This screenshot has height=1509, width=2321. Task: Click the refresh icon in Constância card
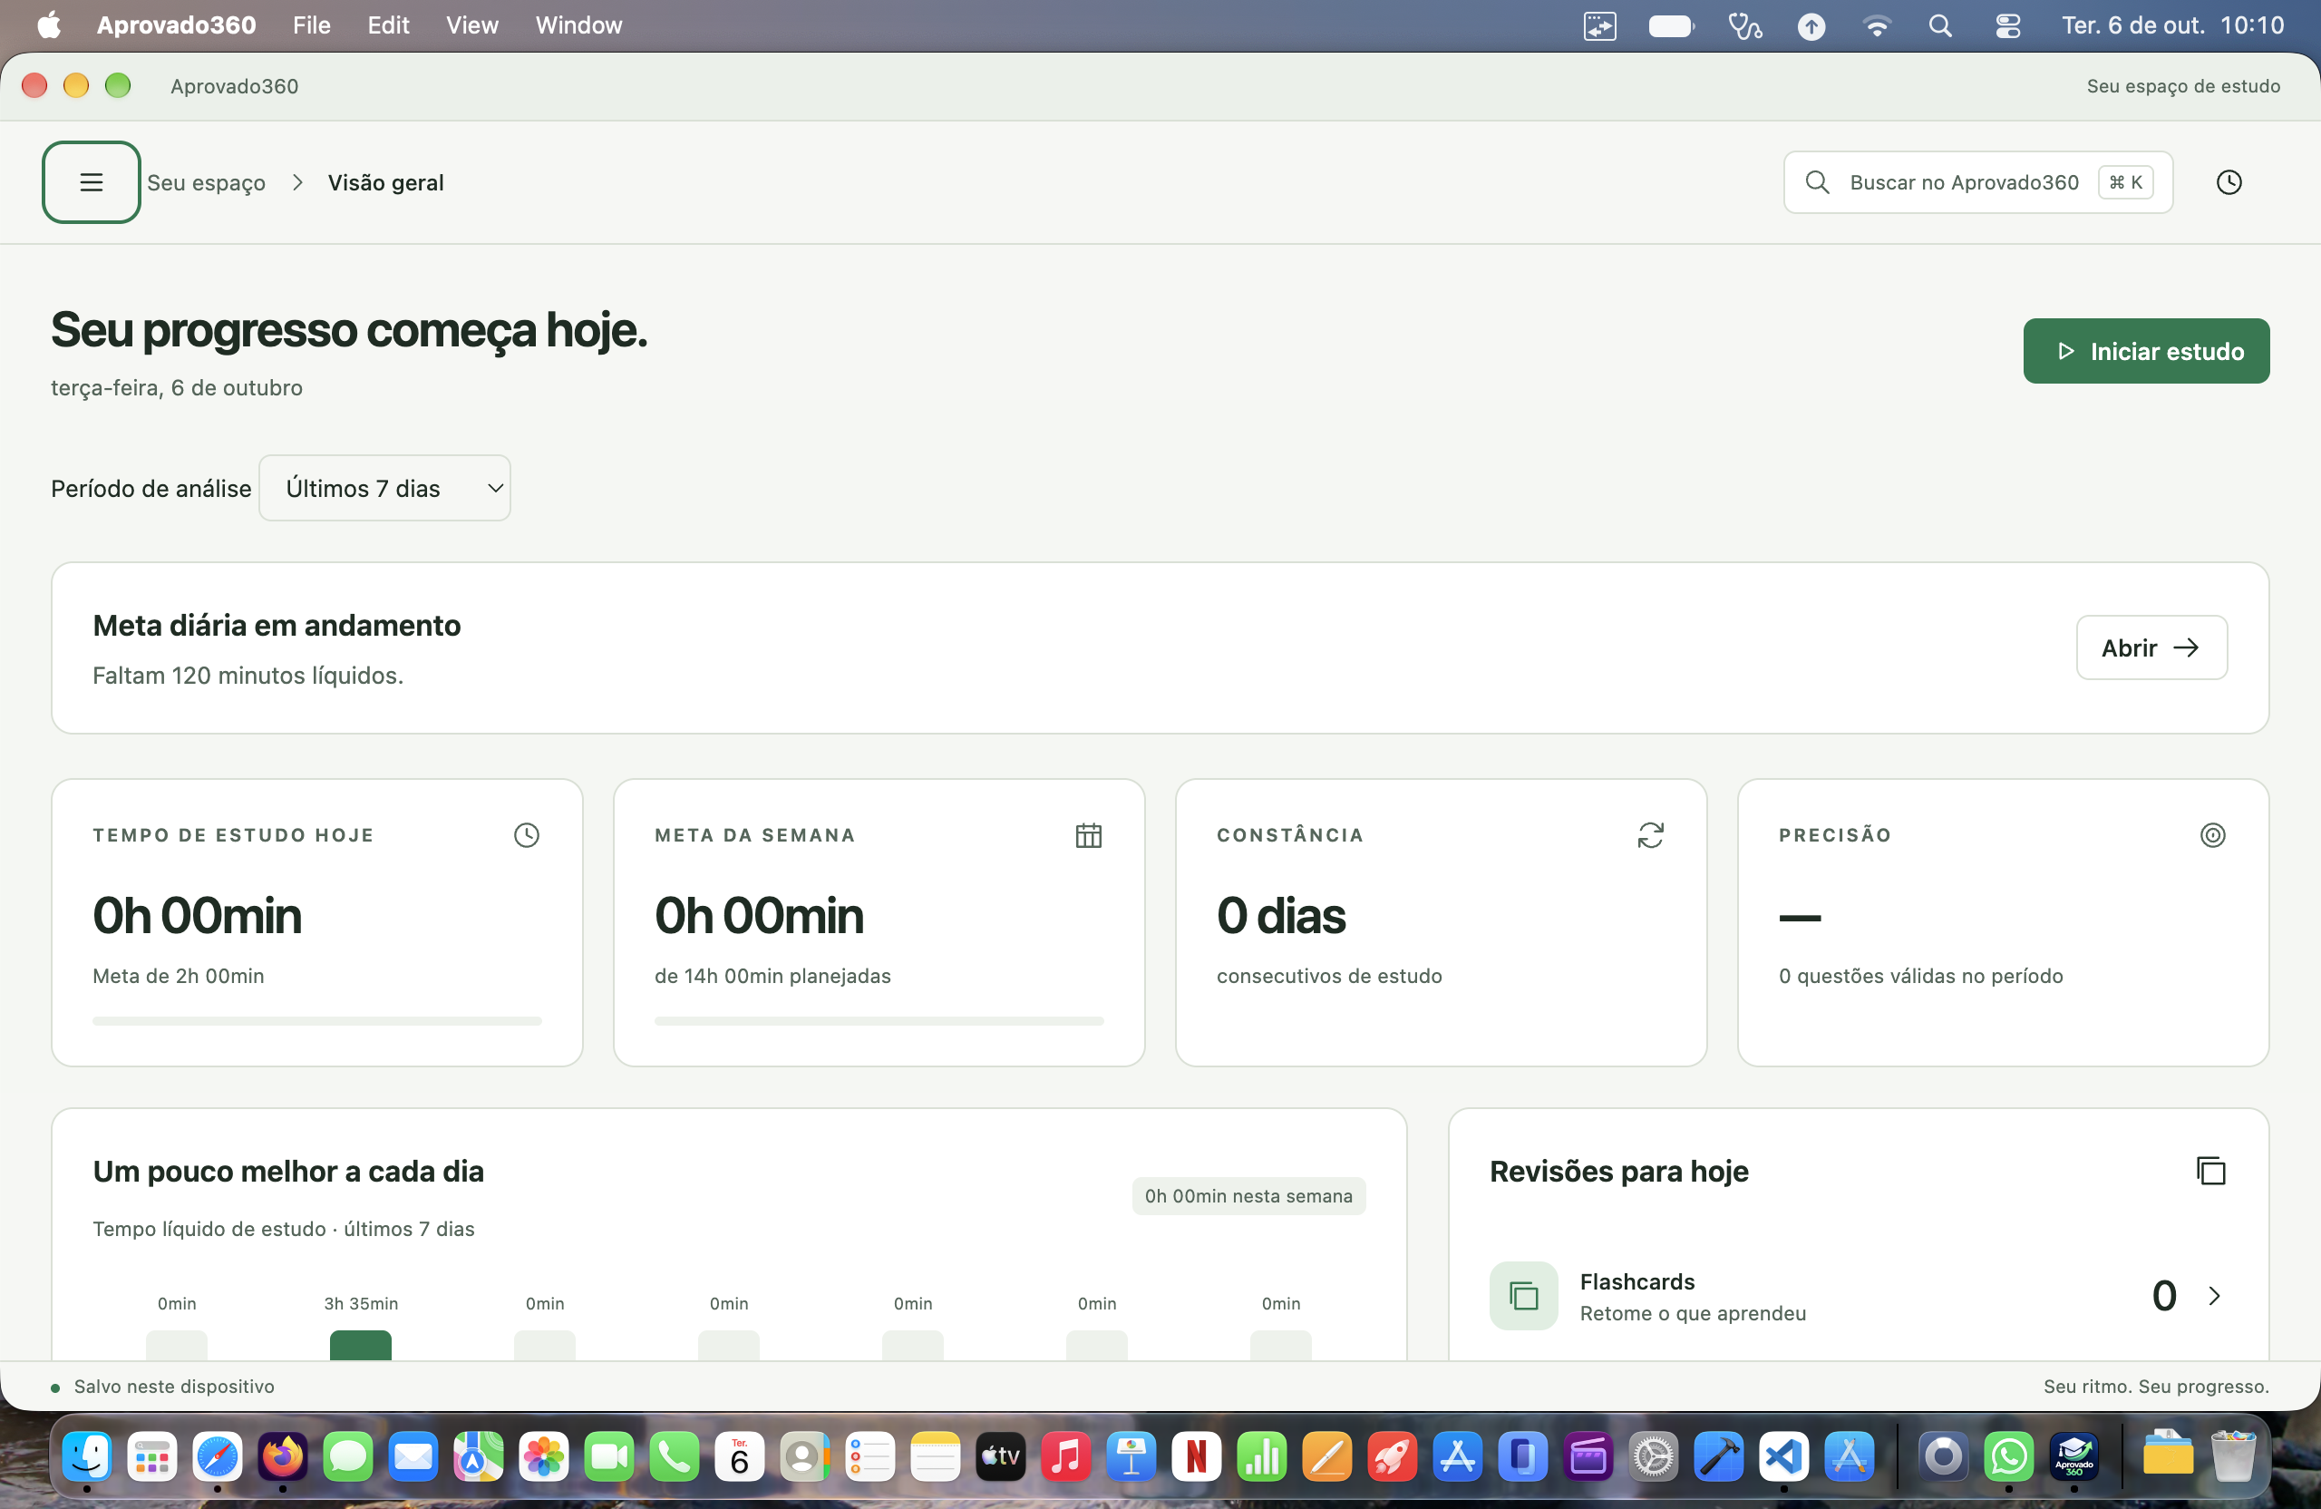1650,835
